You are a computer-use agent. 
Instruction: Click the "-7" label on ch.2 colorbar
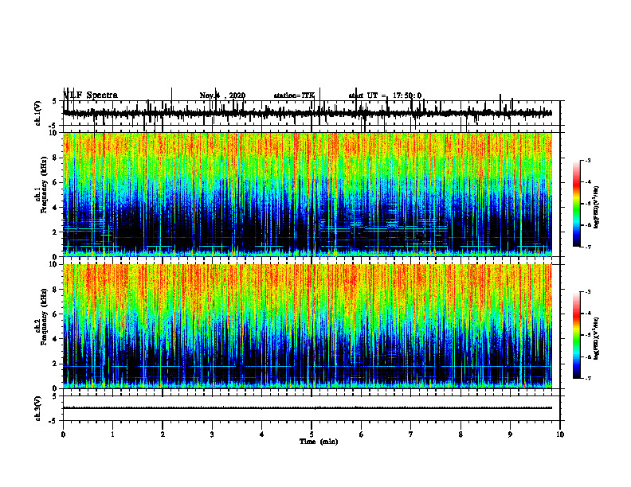coord(588,379)
